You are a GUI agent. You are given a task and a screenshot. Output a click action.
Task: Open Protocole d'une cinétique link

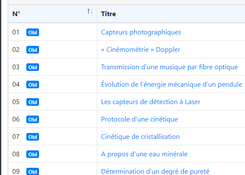pos(139,119)
